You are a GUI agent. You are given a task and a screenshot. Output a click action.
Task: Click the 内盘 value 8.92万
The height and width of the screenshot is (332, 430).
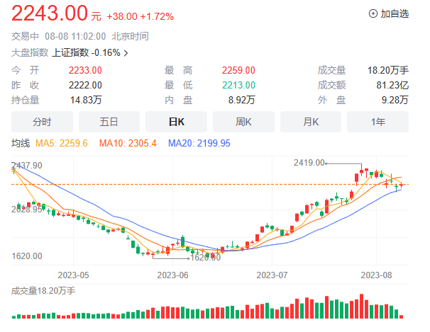click(242, 100)
